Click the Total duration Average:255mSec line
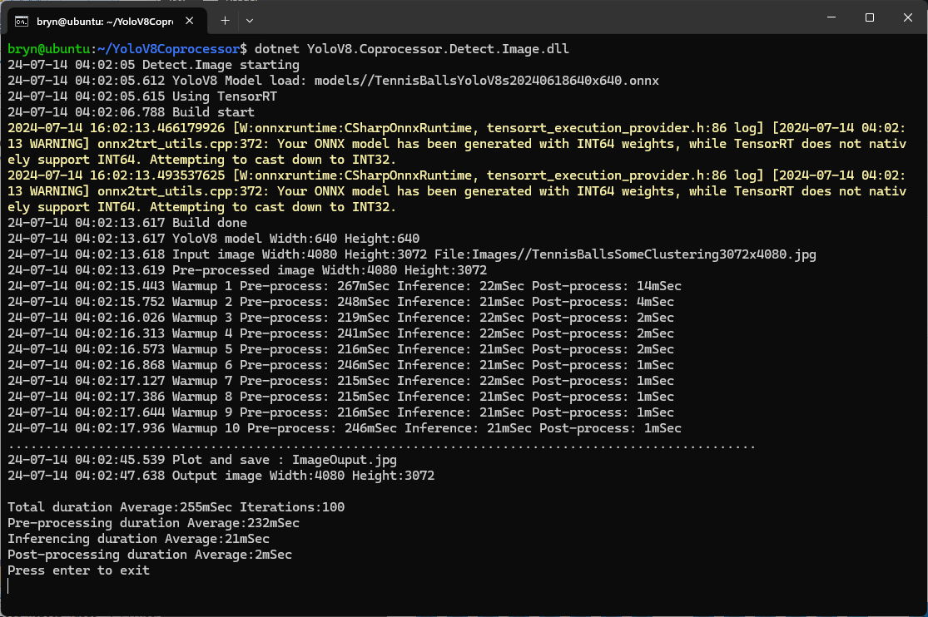 coord(176,507)
